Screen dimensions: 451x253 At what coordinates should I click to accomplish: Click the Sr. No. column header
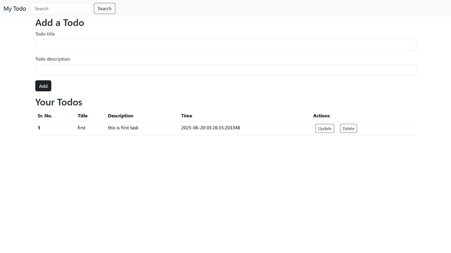[x=45, y=116]
